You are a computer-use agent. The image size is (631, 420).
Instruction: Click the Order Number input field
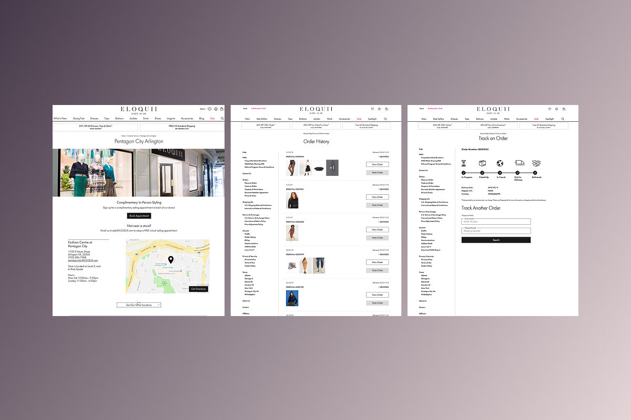tap(496, 222)
